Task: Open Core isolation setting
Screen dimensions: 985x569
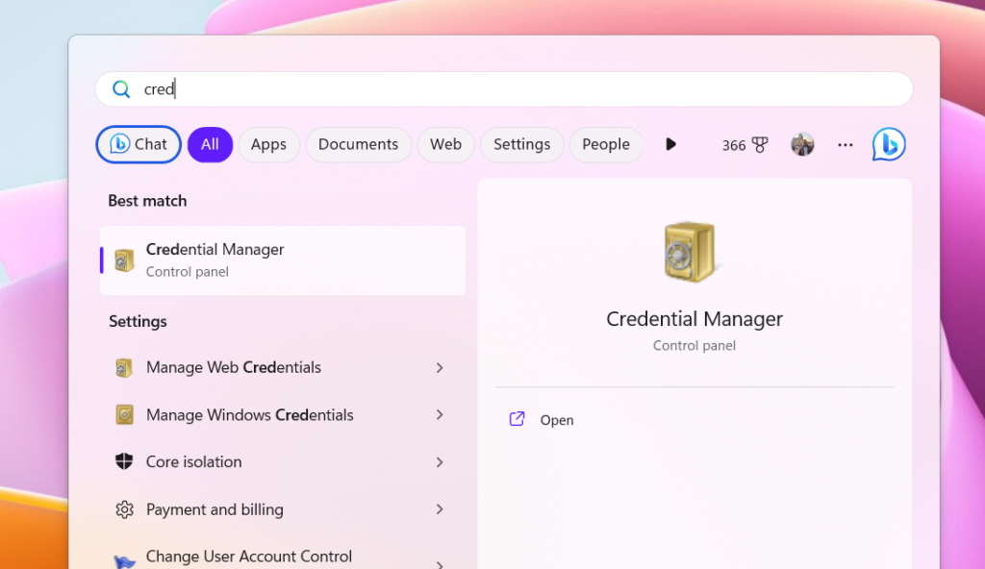Action: [283, 461]
